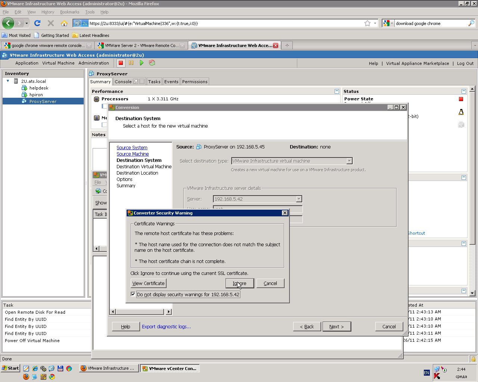Switch to 'VMware Server 2 - VMware Remote Co' tab
The image size is (478, 382).
(141, 46)
